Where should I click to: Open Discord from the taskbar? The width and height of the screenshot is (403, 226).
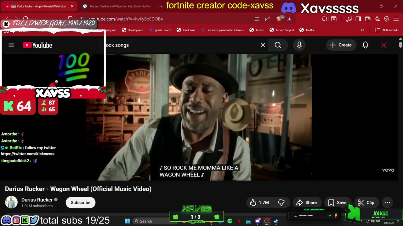[x=258, y=221]
